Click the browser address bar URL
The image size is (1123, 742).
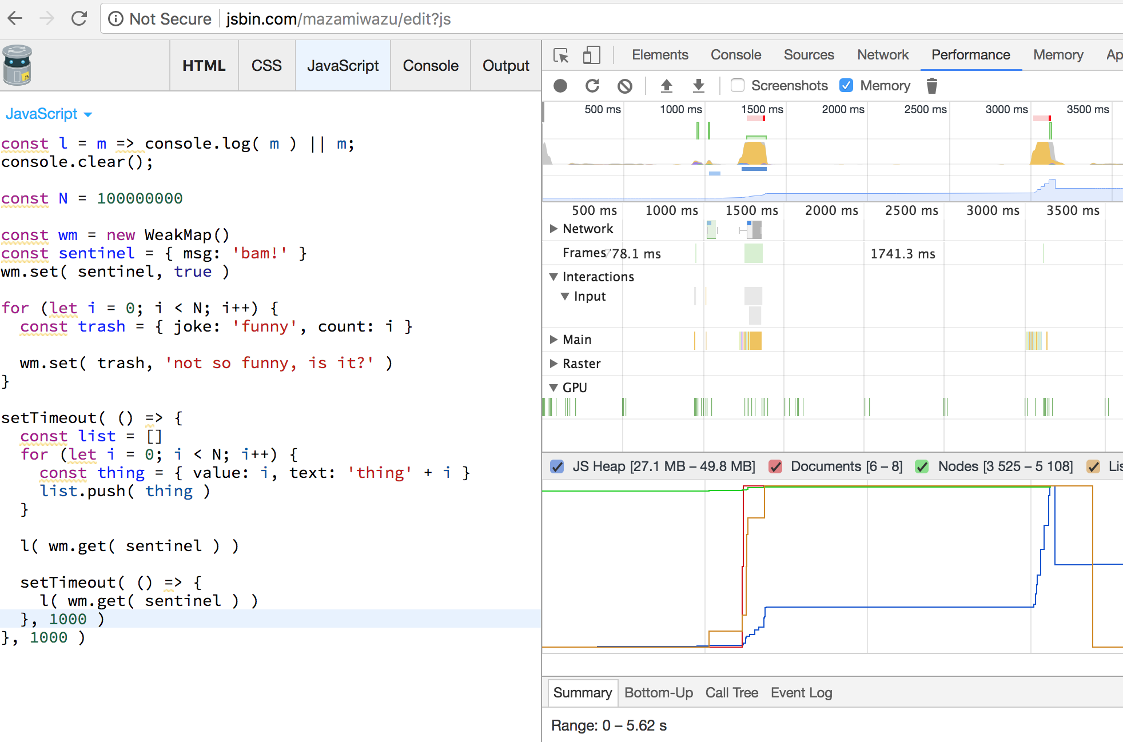coord(339,19)
